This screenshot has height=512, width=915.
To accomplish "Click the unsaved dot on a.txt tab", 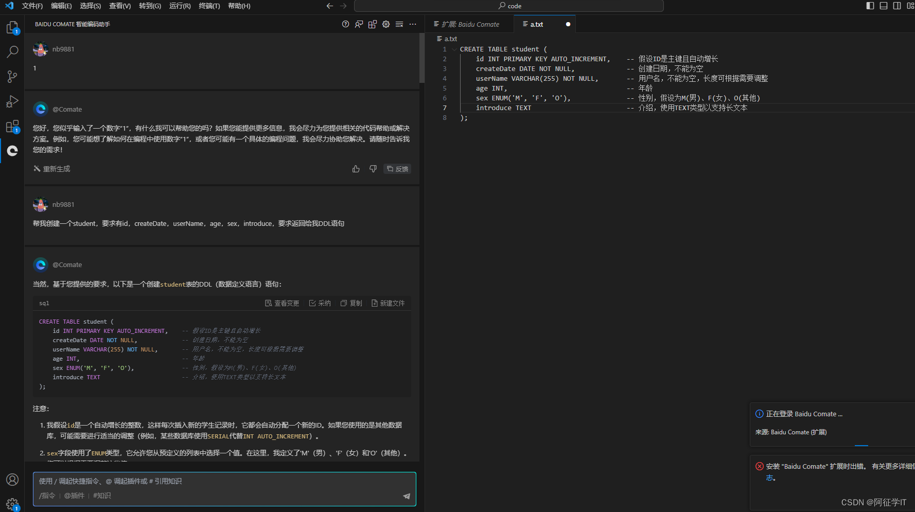I will coord(568,24).
